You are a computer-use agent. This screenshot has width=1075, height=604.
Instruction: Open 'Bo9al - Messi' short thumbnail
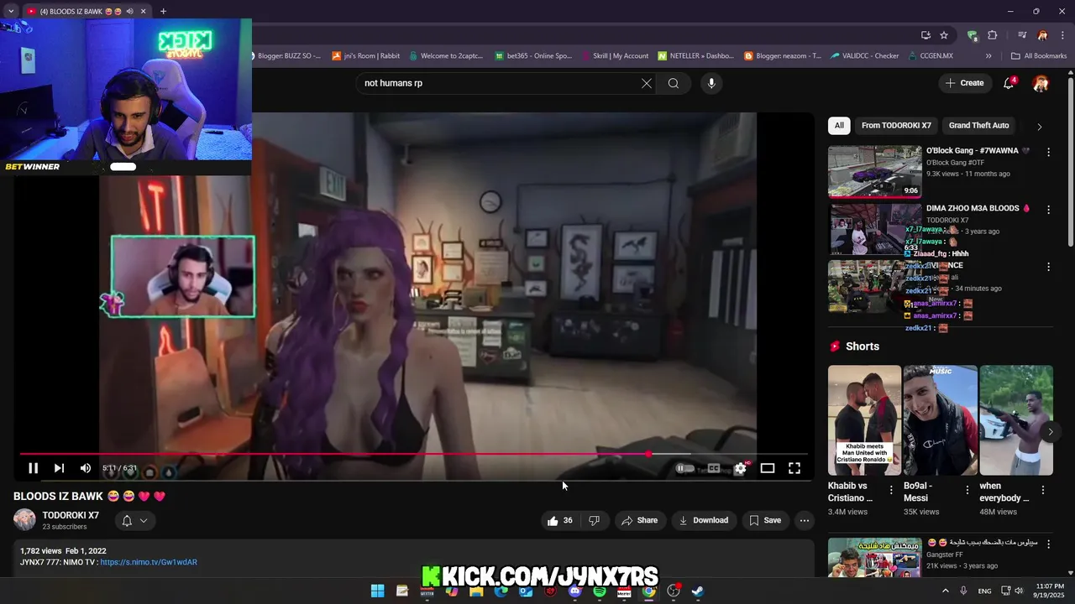point(940,420)
